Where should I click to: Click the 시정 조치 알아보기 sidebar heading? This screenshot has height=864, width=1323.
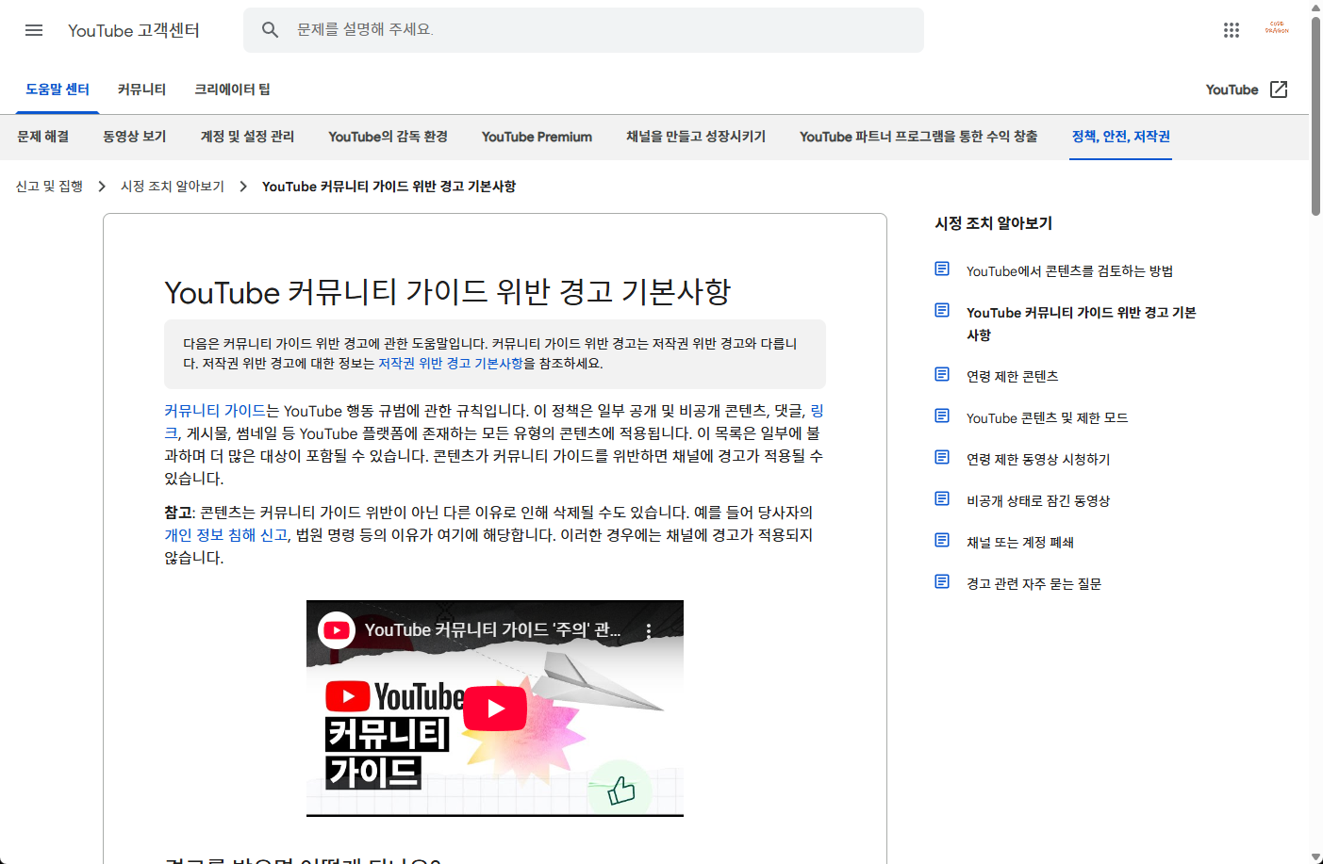[993, 223]
